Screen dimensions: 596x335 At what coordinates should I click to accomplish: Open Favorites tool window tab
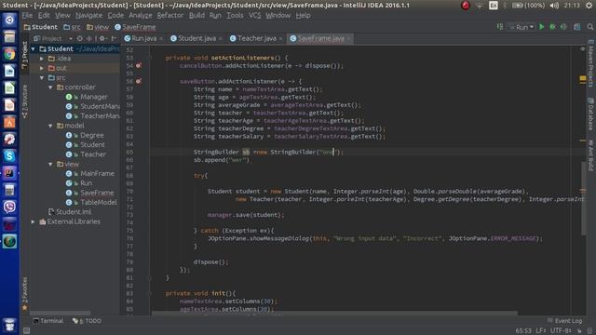point(25,294)
